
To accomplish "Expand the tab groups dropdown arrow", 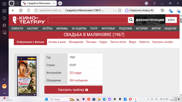I will [x=17, y=3].
